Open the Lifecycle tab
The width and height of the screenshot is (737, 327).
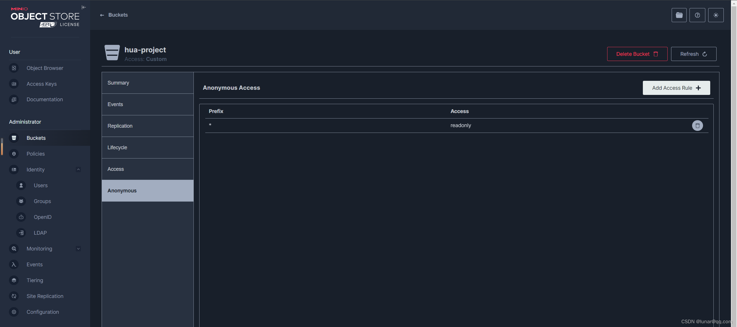[x=147, y=148]
